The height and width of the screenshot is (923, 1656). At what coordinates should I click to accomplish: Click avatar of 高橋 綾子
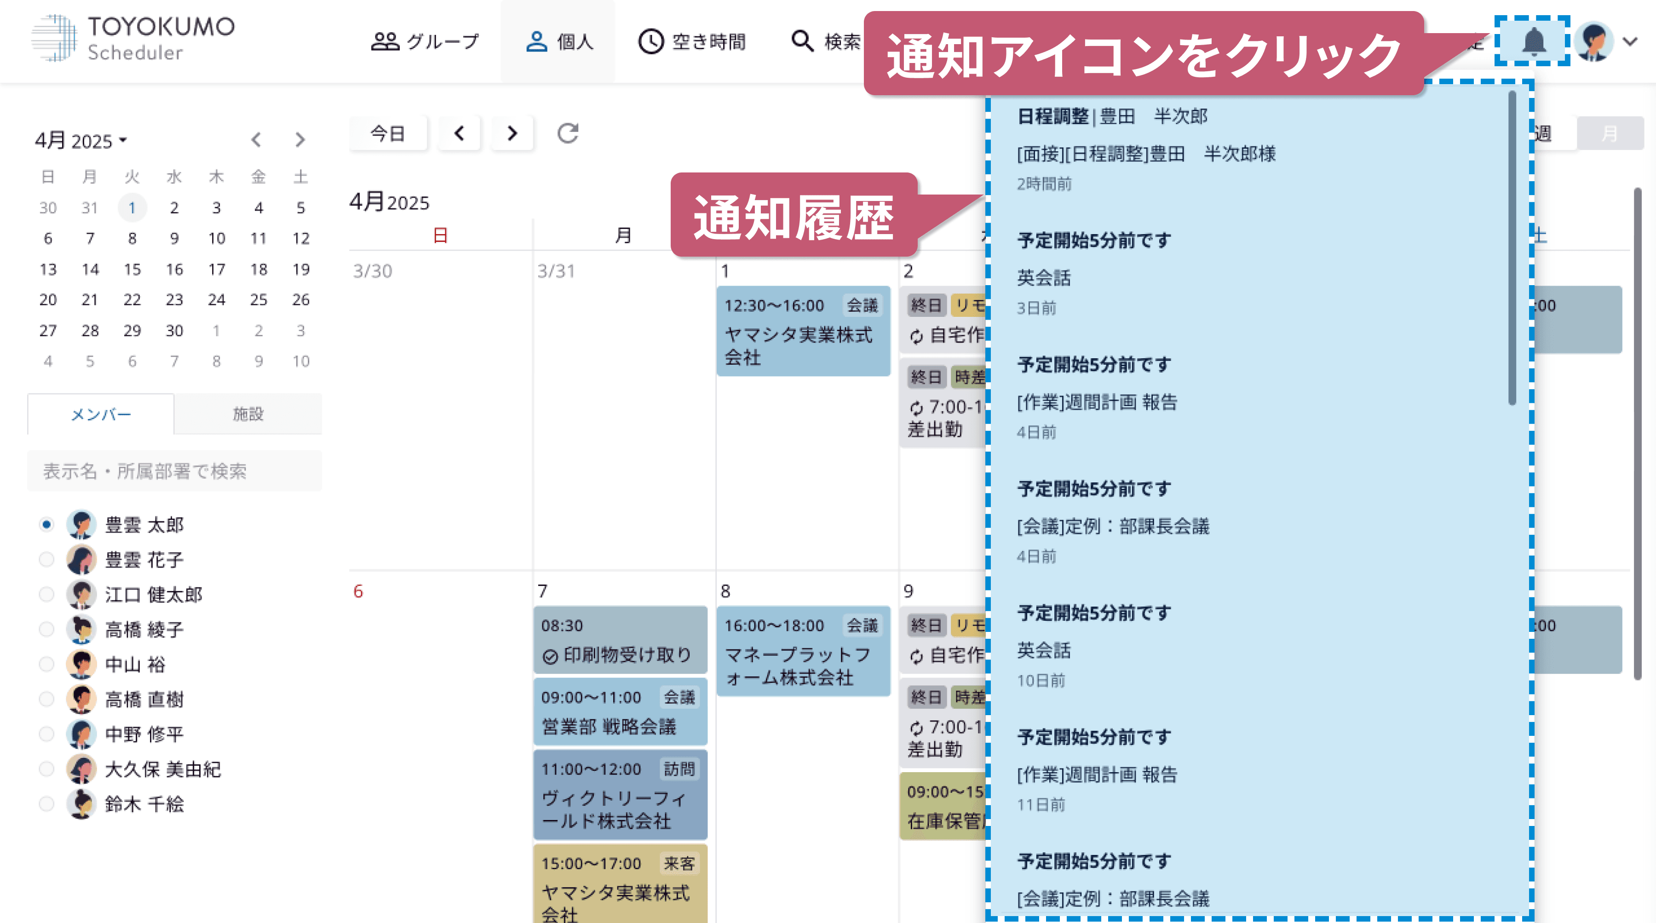coord(81,629)
